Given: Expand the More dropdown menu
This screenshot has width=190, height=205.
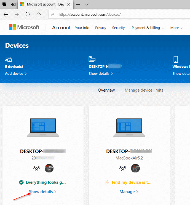Looking at the screenshot, I should coord(176,28).
